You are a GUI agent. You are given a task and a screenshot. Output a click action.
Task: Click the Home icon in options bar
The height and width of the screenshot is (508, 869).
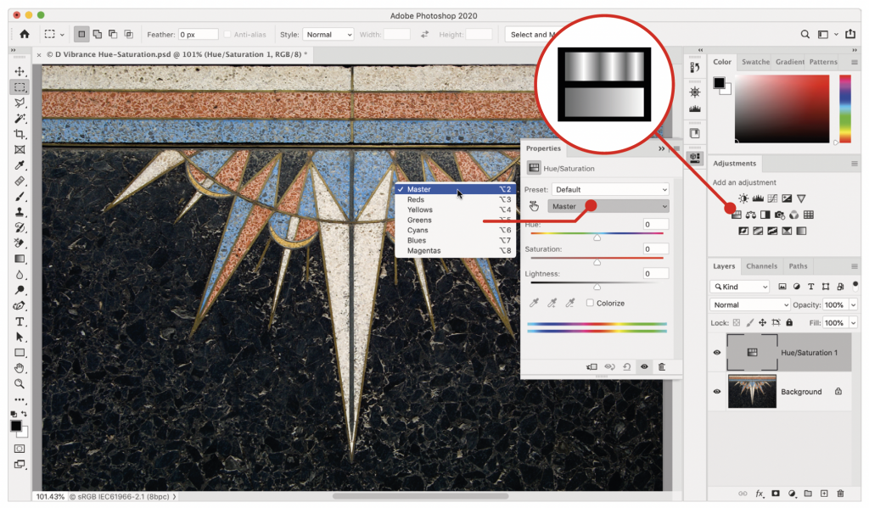point(25,35)
